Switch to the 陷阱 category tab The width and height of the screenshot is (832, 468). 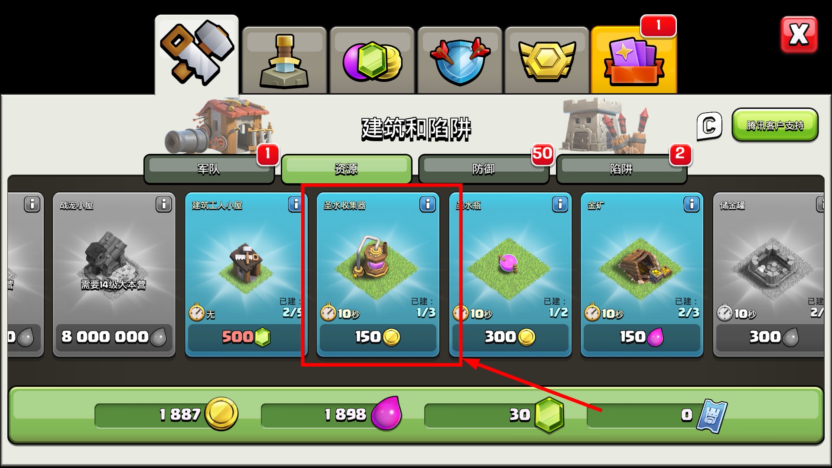click(x=621, y=169)
